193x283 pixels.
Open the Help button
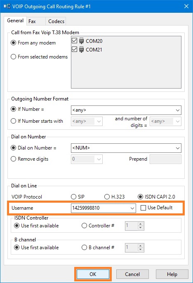[172, 274]
